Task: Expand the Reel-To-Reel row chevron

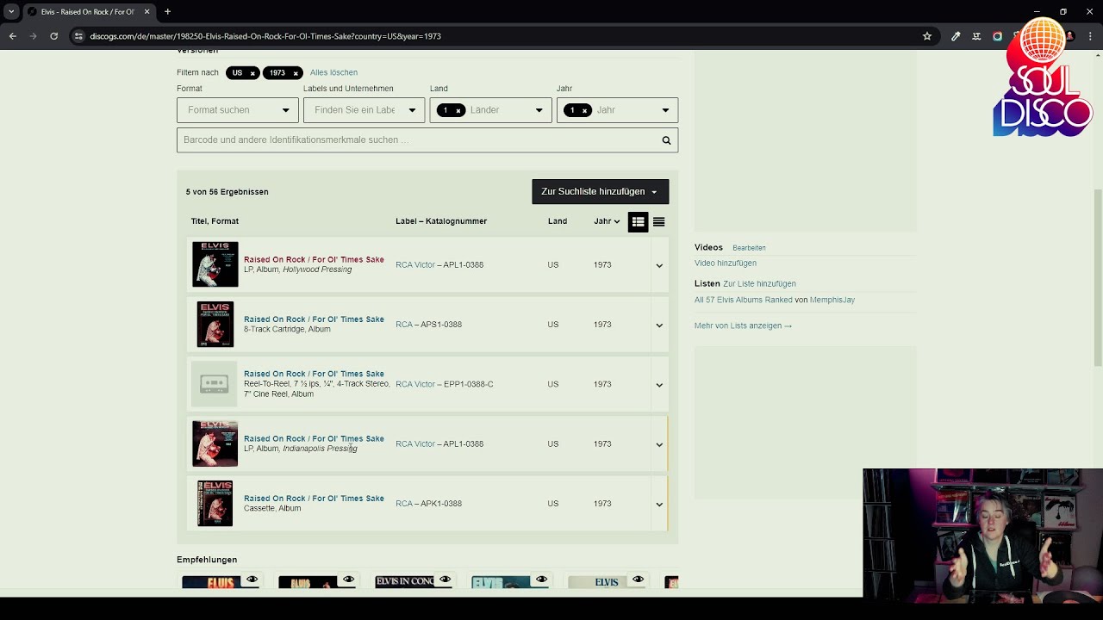Action: tap(659, 385)
